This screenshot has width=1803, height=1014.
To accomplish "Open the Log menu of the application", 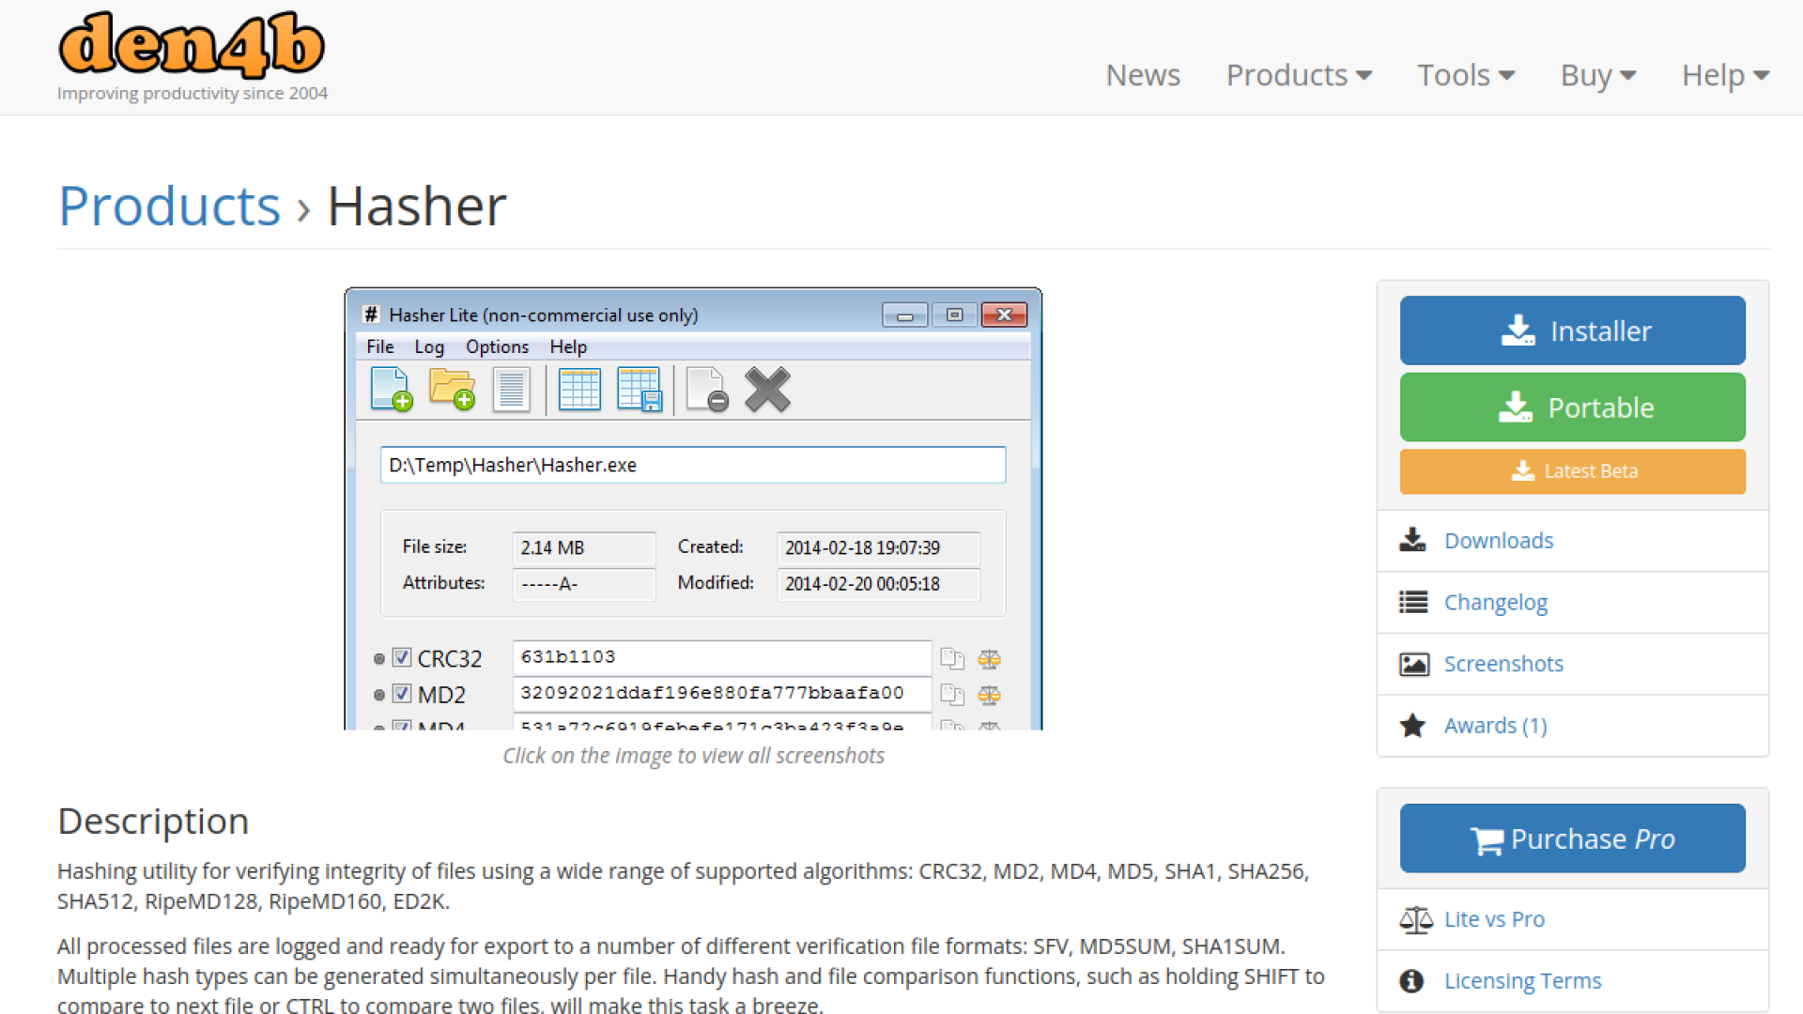I will [429, 346].
